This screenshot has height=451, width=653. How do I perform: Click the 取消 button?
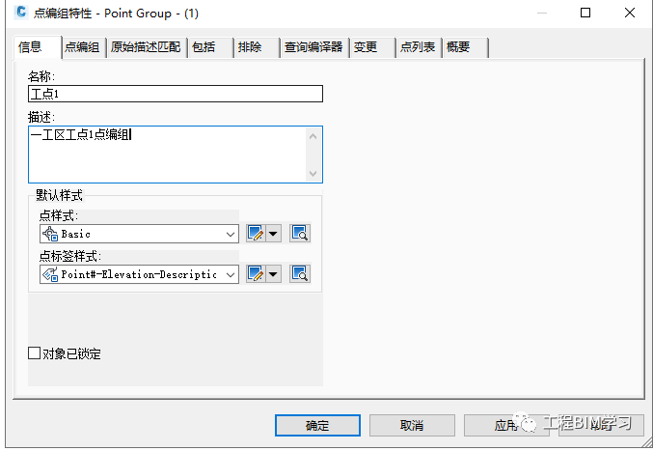coord(412,425)
